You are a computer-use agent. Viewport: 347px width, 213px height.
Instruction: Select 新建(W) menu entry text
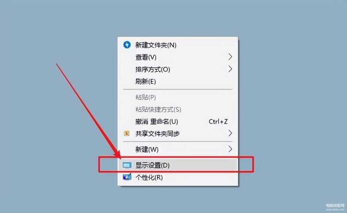point(147,149)
